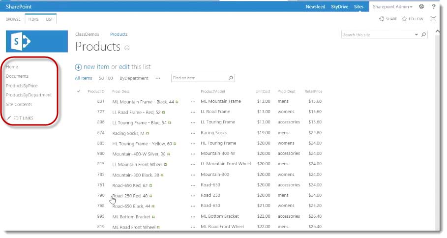
Task: Open ellipsis menu for Racing Socks, M
Action: tap(193, 133)
